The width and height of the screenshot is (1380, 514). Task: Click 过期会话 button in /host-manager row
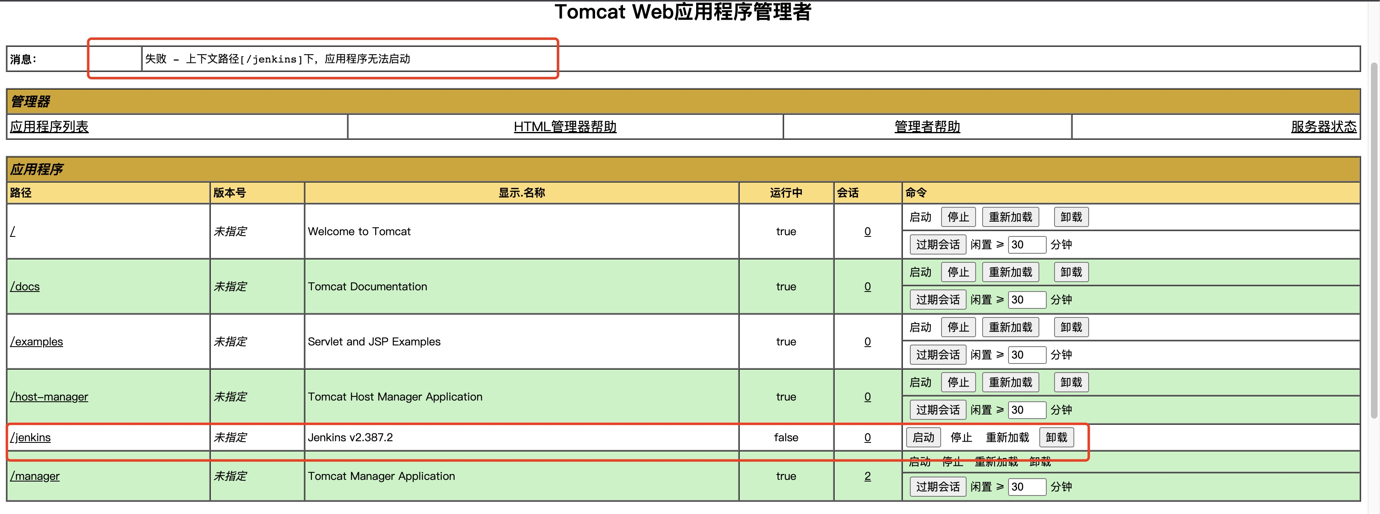937,410
